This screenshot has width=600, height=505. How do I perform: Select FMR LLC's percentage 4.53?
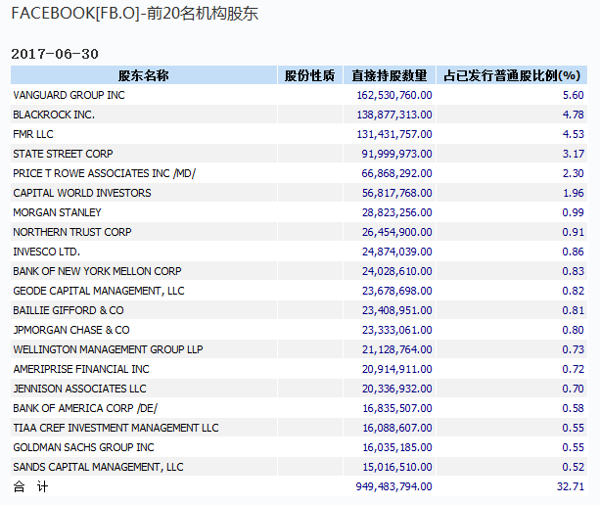pos(573,134)
